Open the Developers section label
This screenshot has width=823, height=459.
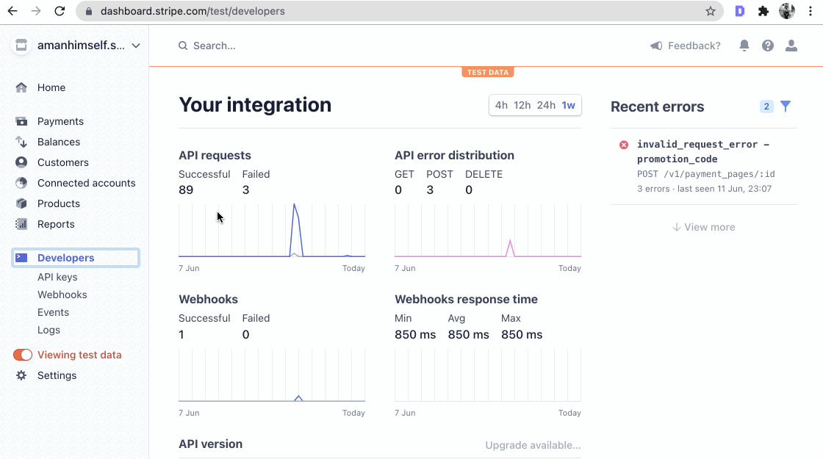click(65, 258)
